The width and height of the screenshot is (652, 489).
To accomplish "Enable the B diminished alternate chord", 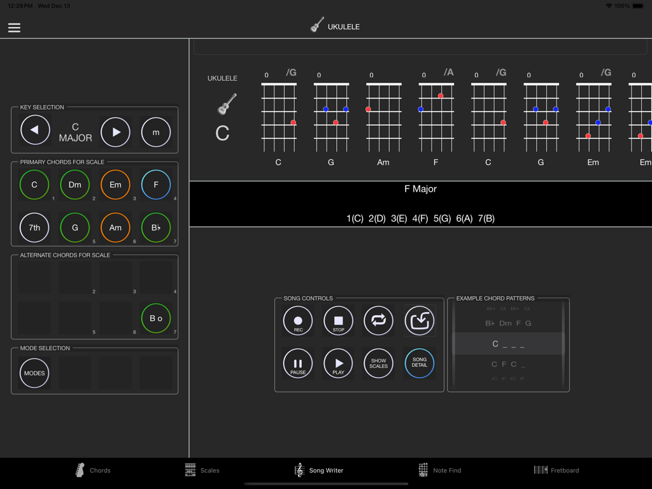I will point(156,318).
